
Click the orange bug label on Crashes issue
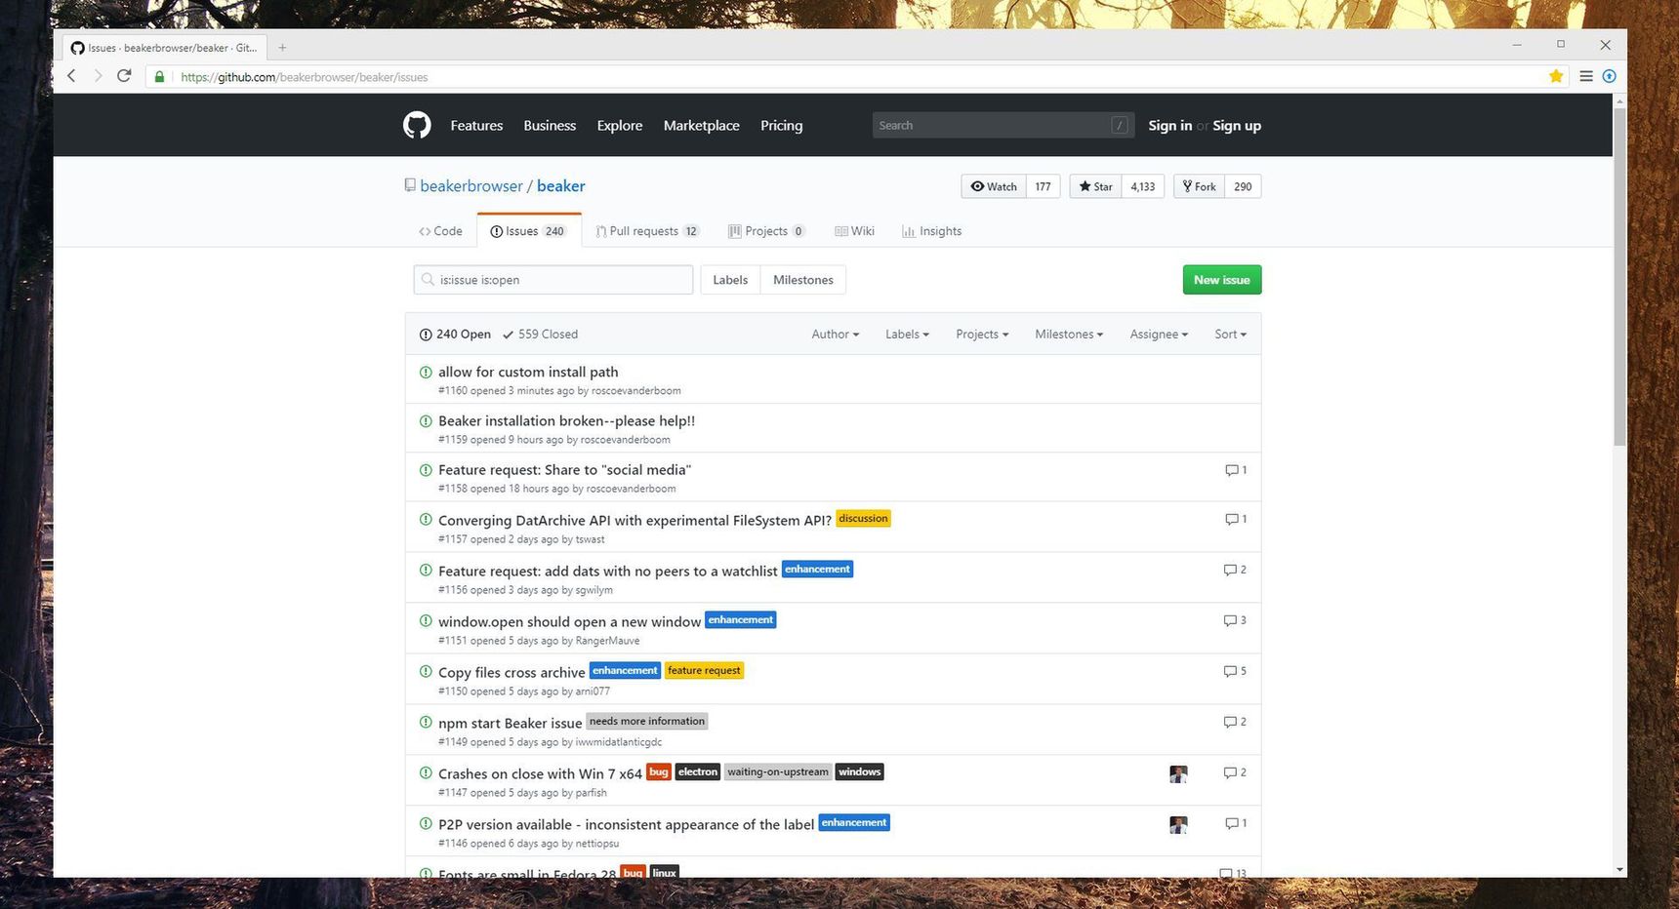point(659,772)
